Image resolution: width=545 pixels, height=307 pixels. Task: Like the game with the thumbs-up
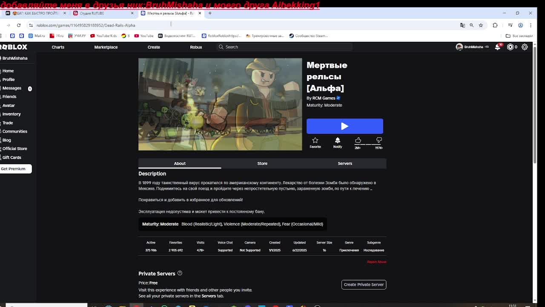358,140
